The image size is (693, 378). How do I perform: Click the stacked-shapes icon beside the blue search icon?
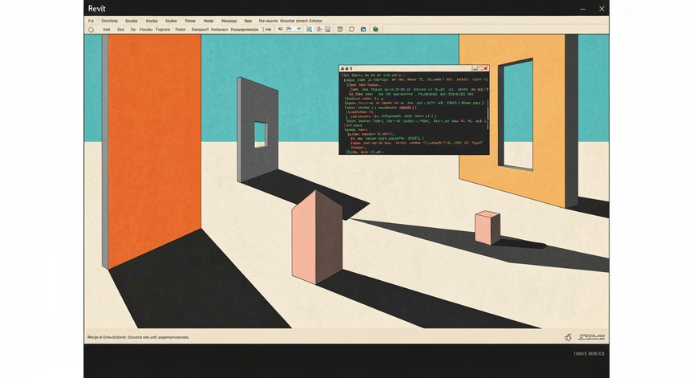pyautogui.click(x=318, y=29)
